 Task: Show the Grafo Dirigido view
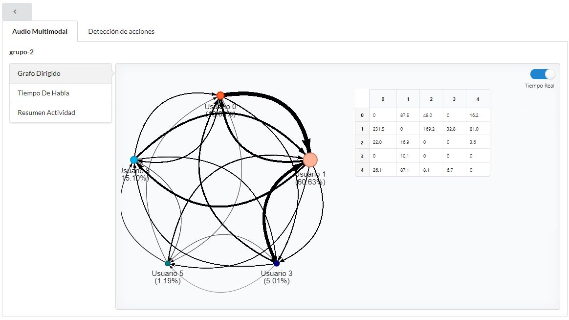coord(39,73)
